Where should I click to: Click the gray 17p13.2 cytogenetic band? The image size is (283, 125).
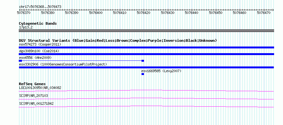coord(146,31)
